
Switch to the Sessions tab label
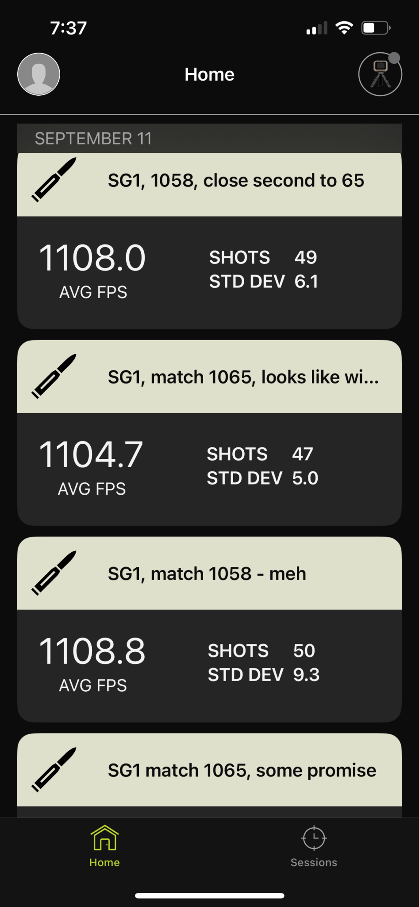[x=314, y=862]
